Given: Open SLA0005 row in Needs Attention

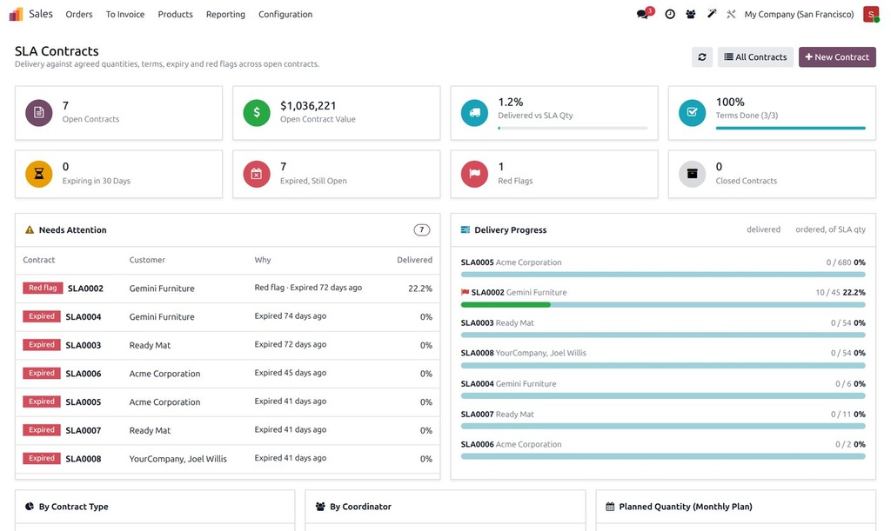Looking at the screenshot, I should pyautogui.click(x=227, y=402).
